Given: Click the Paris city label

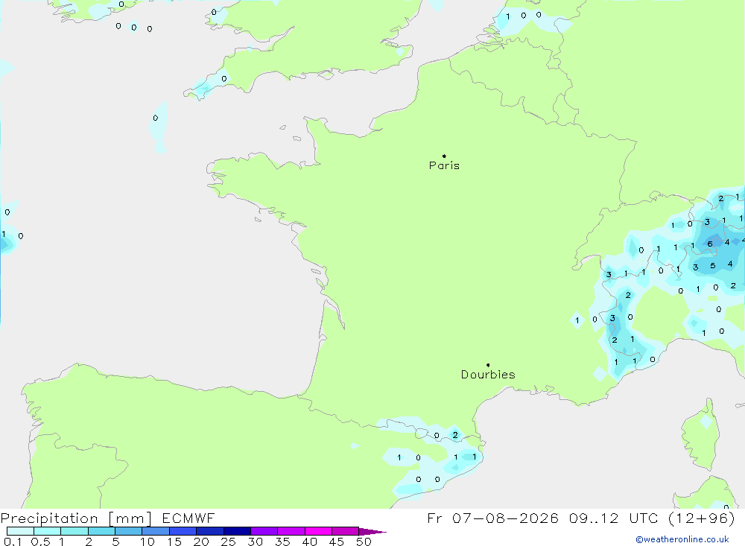Looking at the screenshot, I should [x=444, y=165].
